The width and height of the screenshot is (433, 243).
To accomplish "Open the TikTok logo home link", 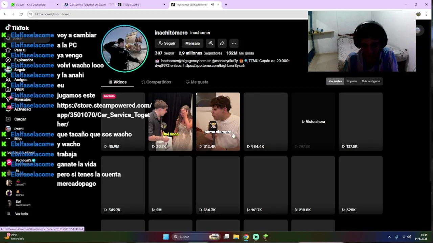I will [x=17, y=28].
